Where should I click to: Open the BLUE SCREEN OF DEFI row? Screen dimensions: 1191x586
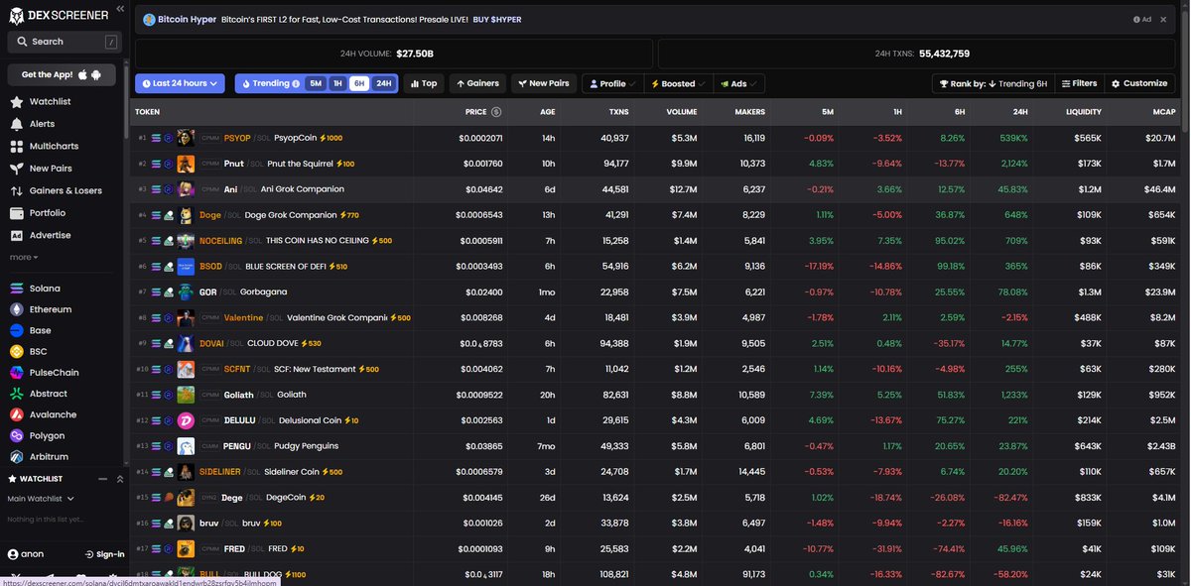(x=653, y=266)
